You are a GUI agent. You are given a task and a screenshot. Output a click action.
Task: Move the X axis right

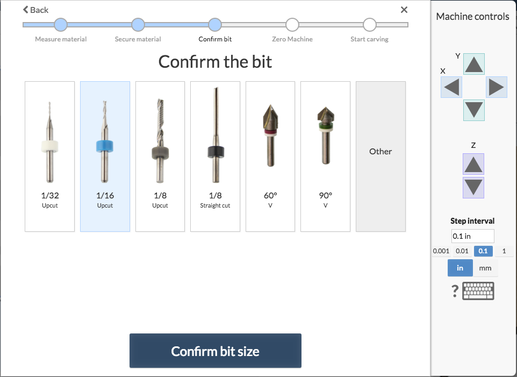[496, 87]
